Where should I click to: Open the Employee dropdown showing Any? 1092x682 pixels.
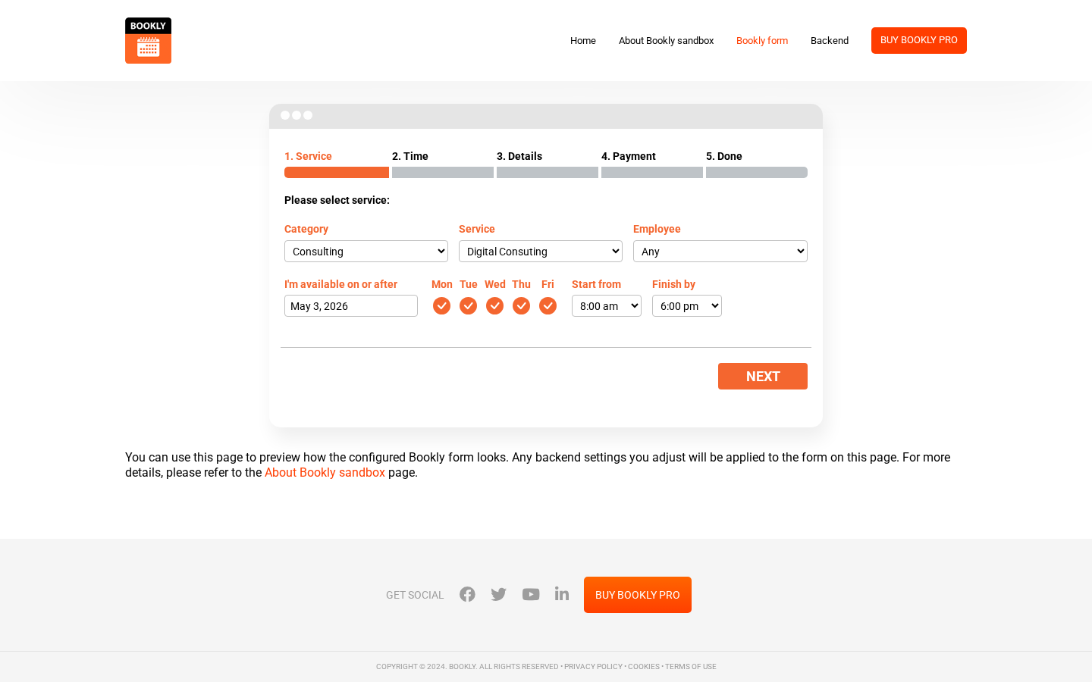tap(720, 251)
